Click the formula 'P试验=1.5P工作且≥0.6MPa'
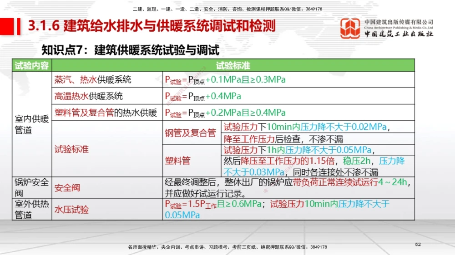The height and width of the screenshot is (255, 455). (x=213, y=204)
